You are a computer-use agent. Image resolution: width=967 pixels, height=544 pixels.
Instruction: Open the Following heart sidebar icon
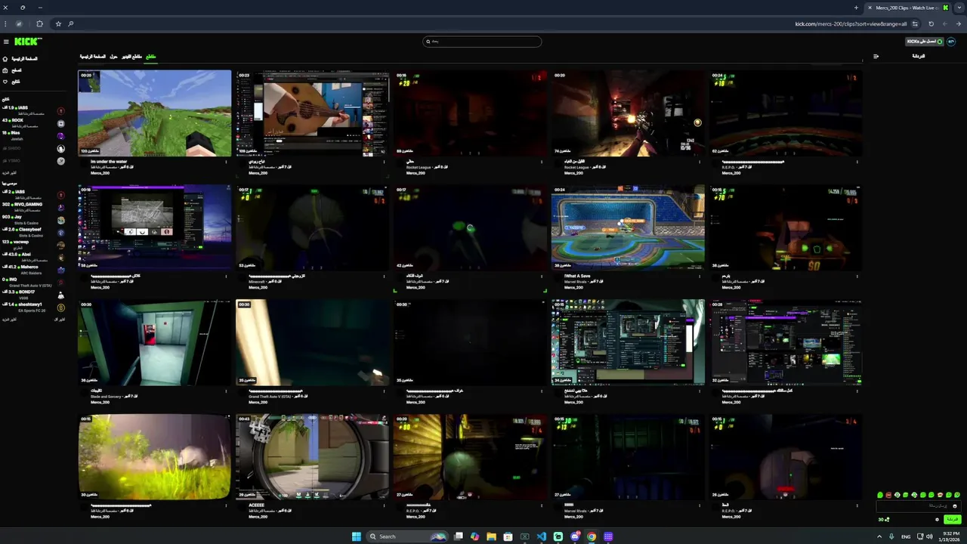click(x=5, y=82)
